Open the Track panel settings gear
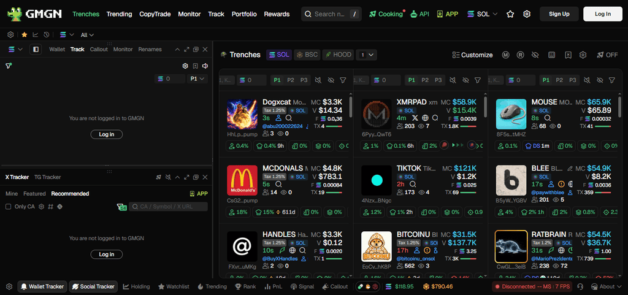 185,66
